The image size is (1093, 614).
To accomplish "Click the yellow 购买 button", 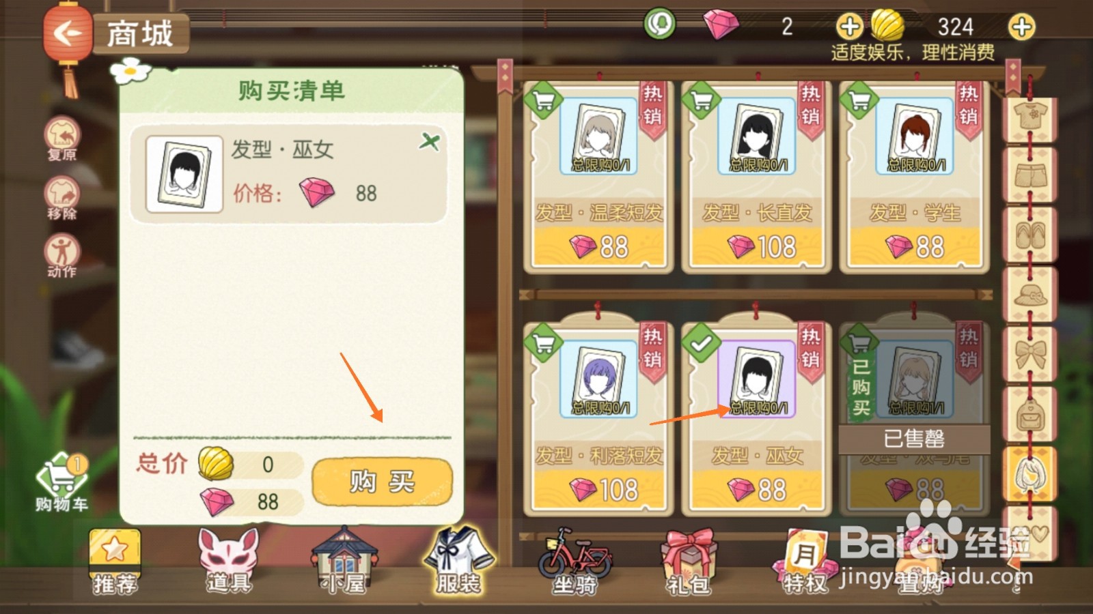I will pos(383,482).
